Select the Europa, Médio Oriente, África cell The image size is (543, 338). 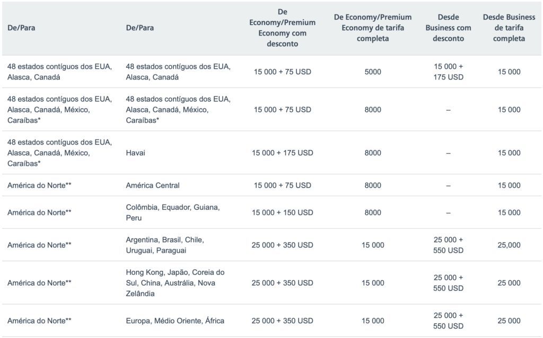tap(175, 321)
